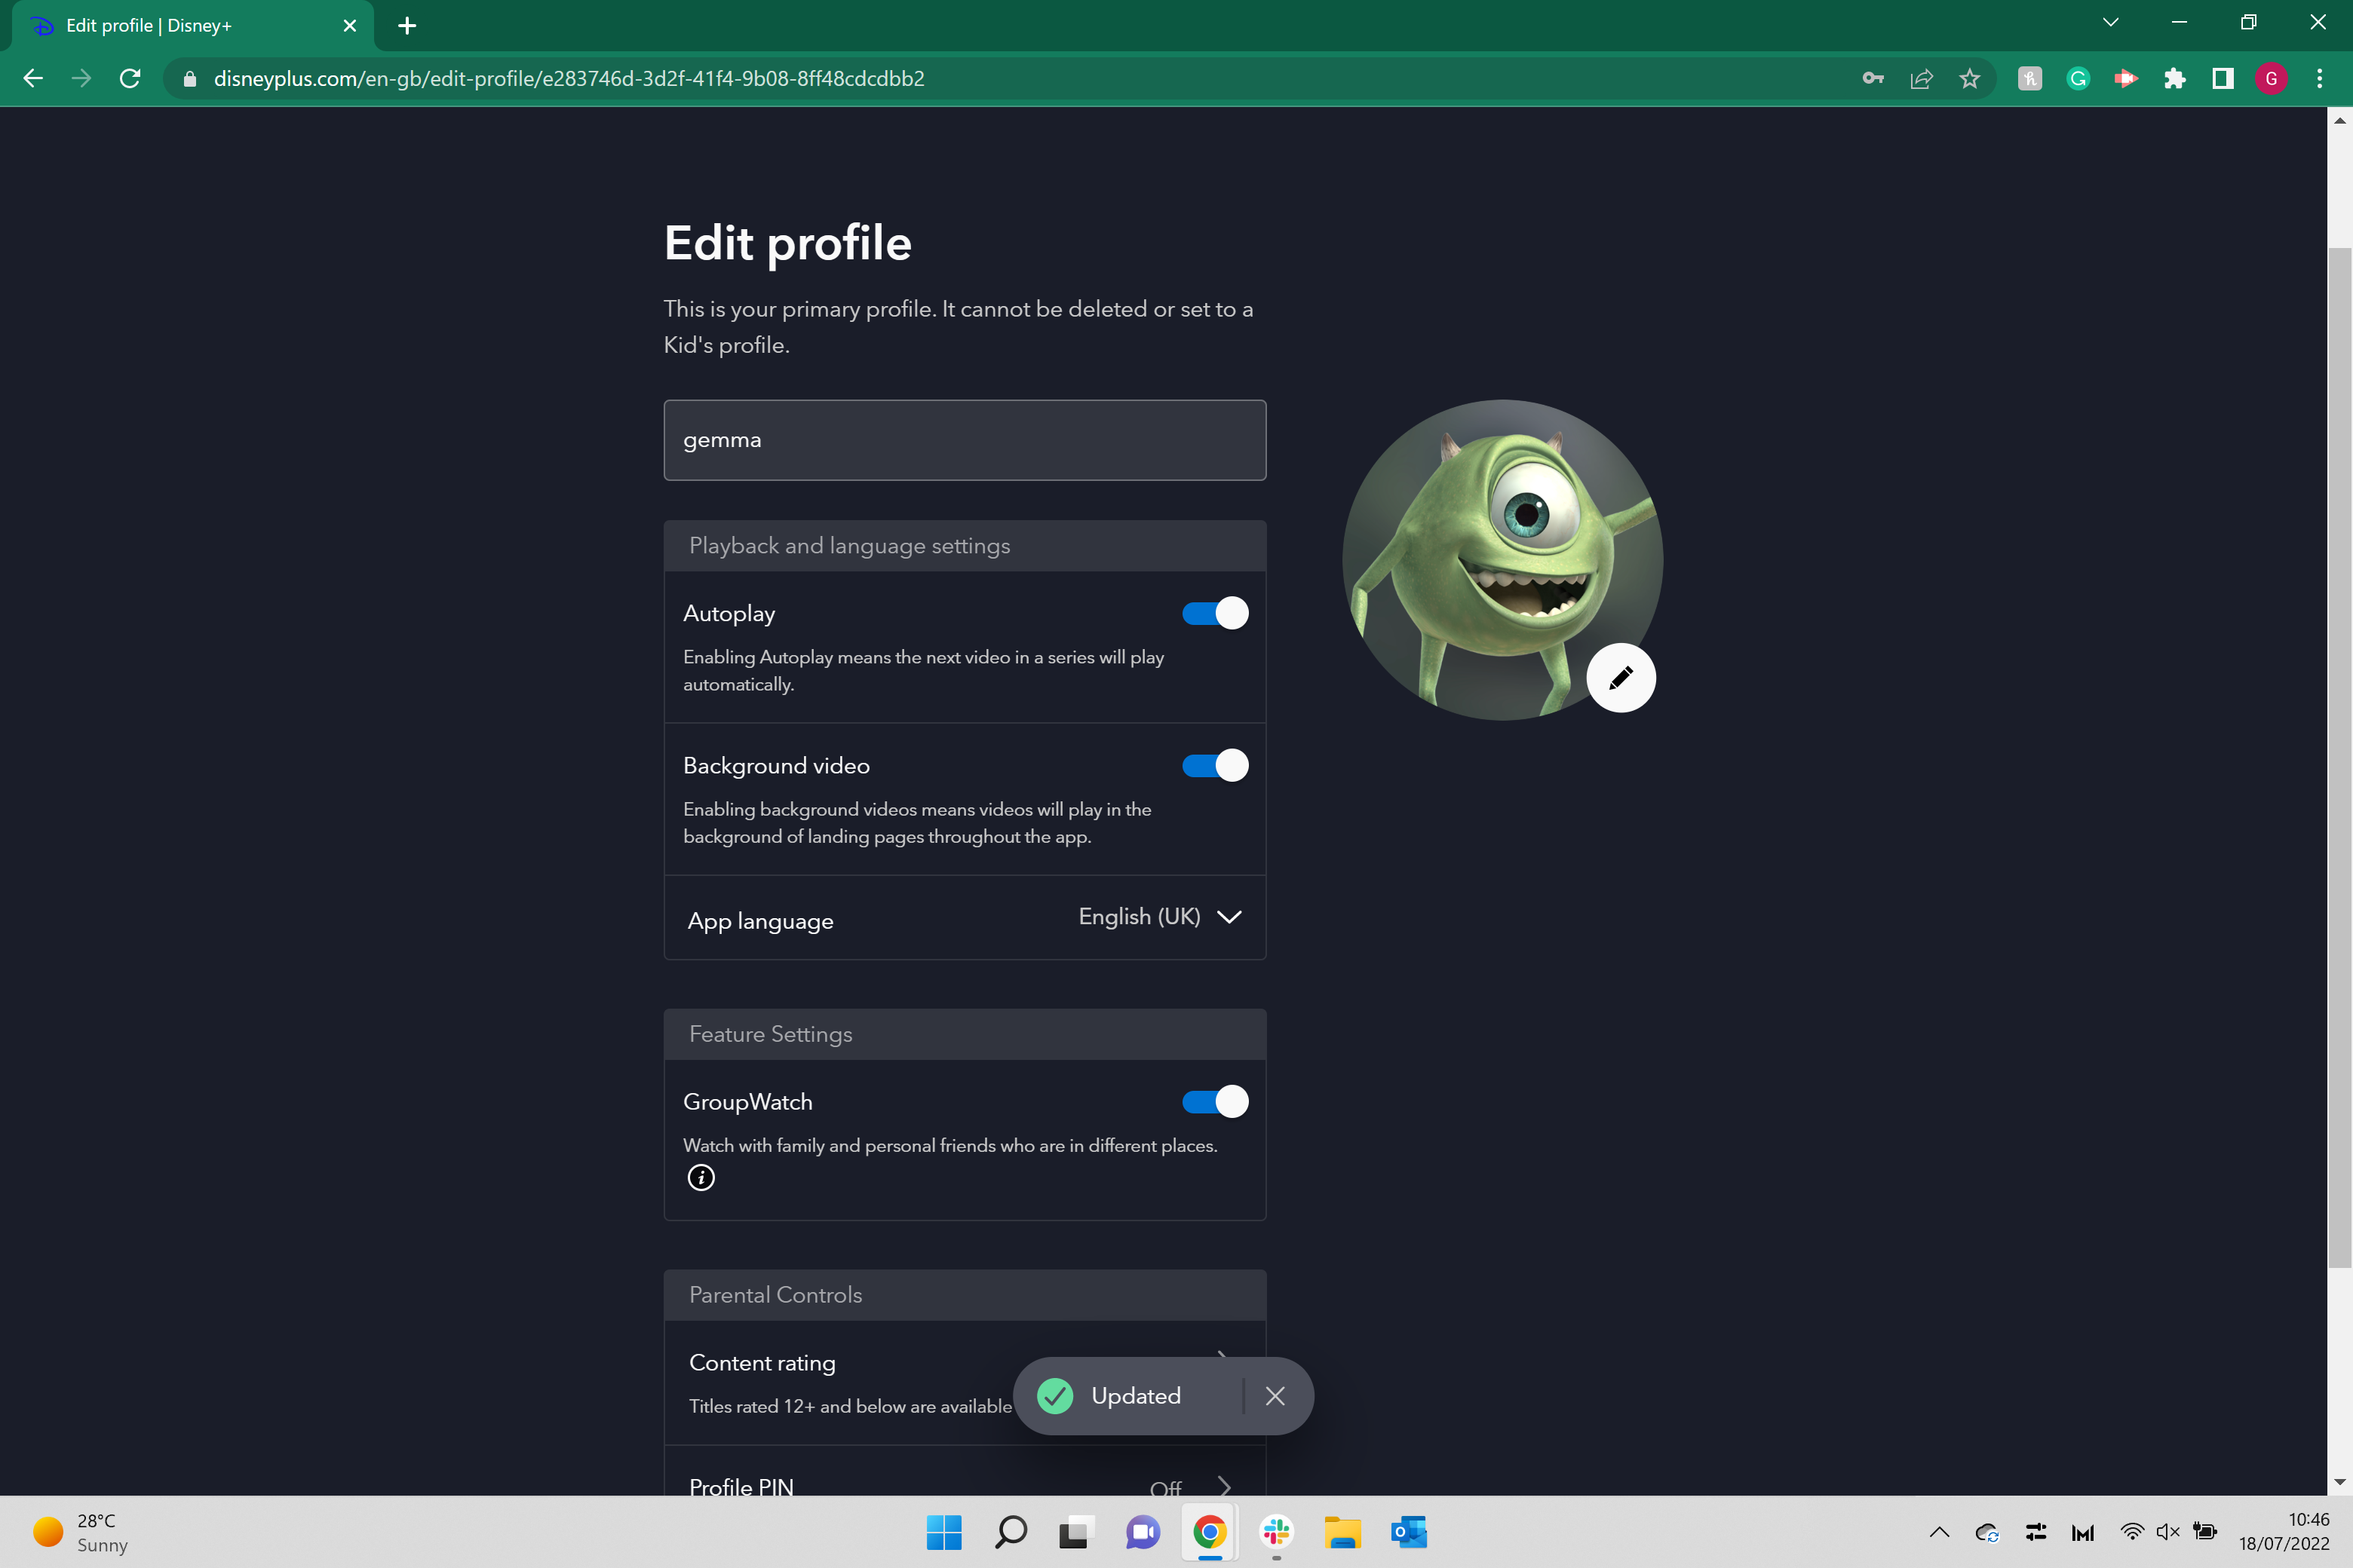The width and height of the screenshot is (2353, 1568).
Task: Open the Content rating setting
Action: 965,1382
